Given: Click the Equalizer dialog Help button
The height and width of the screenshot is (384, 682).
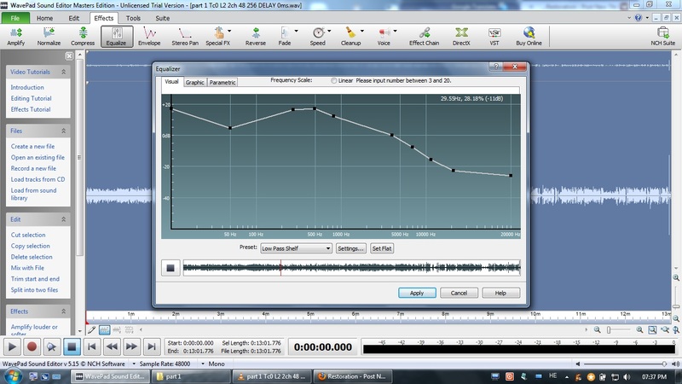Looking at the screenshot, I should pyautogui.click(x=500, y=293).
